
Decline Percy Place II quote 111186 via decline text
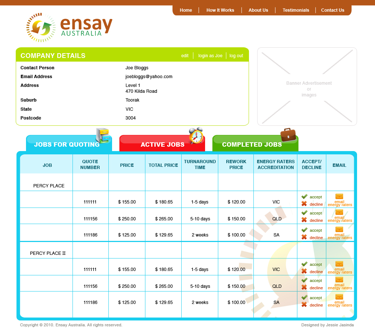(316, 305)
